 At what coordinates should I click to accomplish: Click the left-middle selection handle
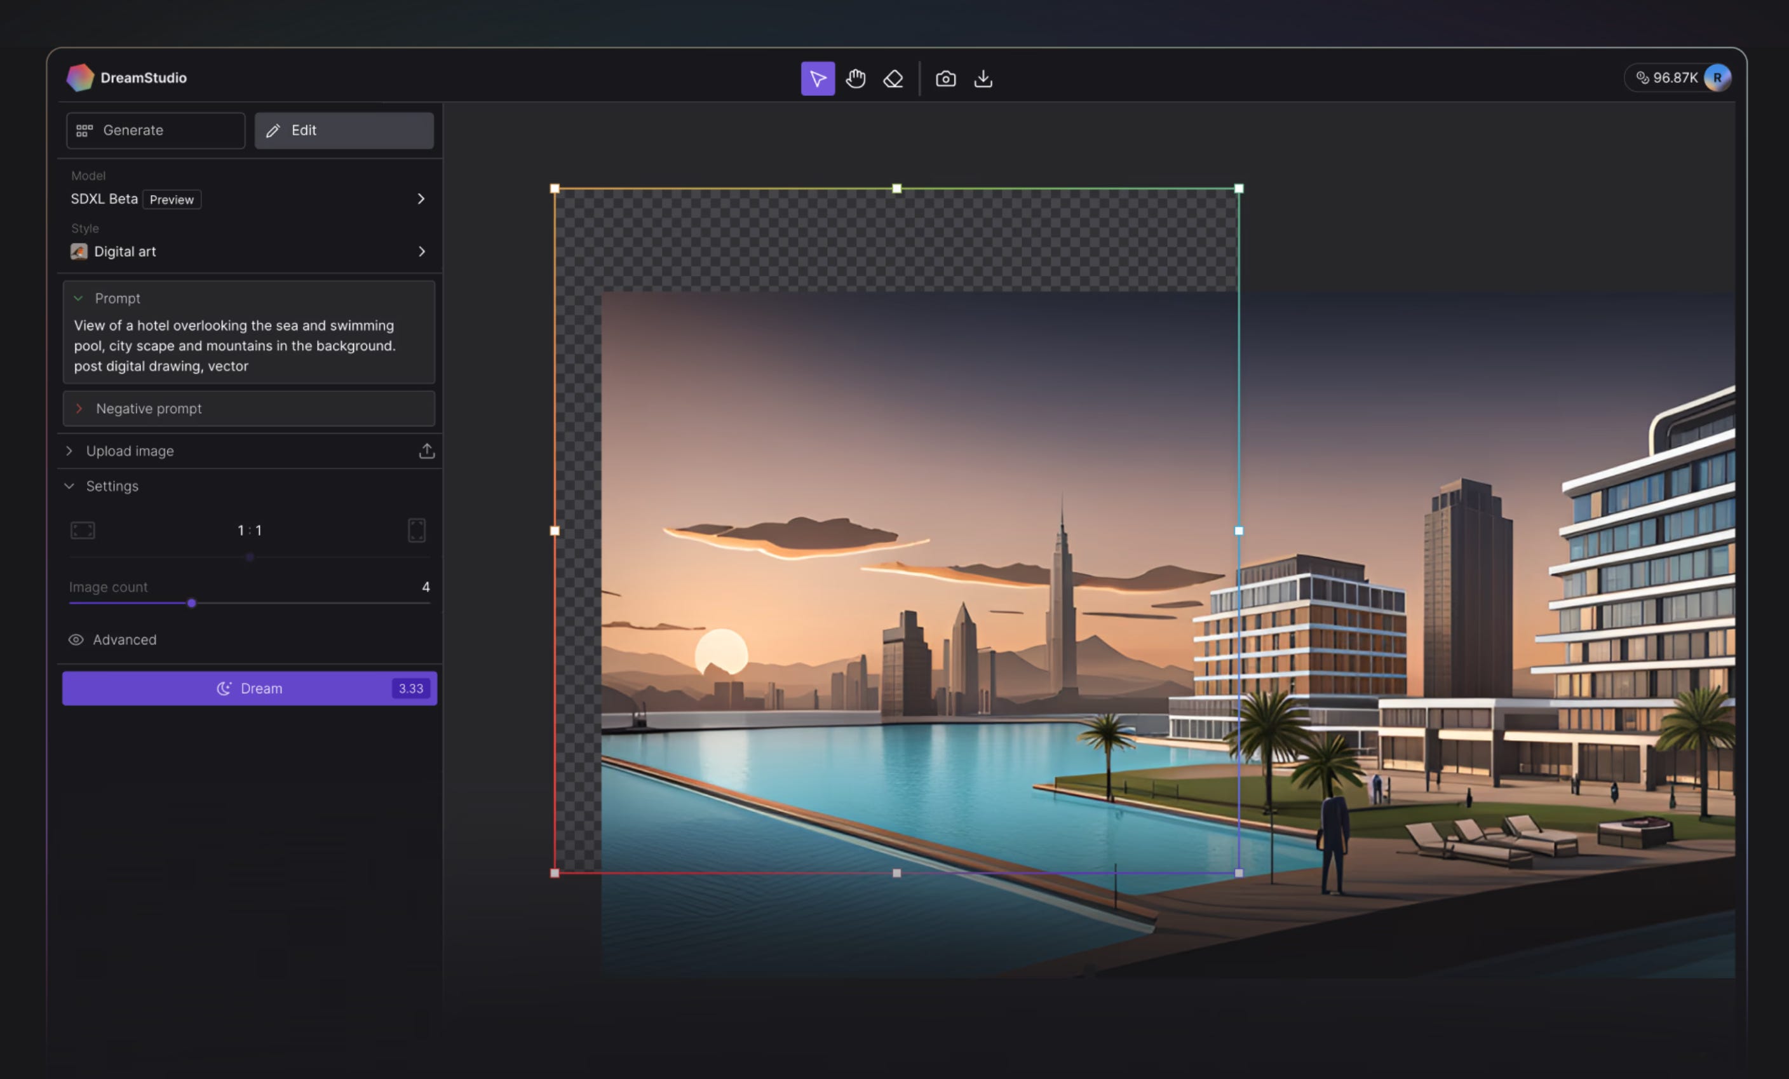point(555,531)
